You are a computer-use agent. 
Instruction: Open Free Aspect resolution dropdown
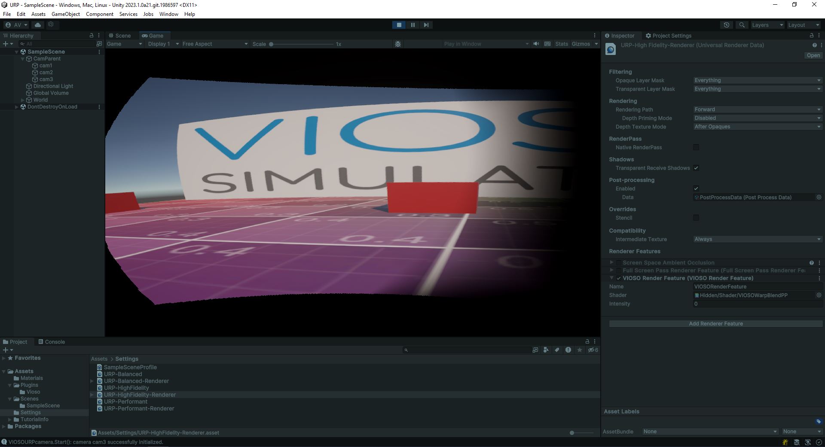point(215,44)
